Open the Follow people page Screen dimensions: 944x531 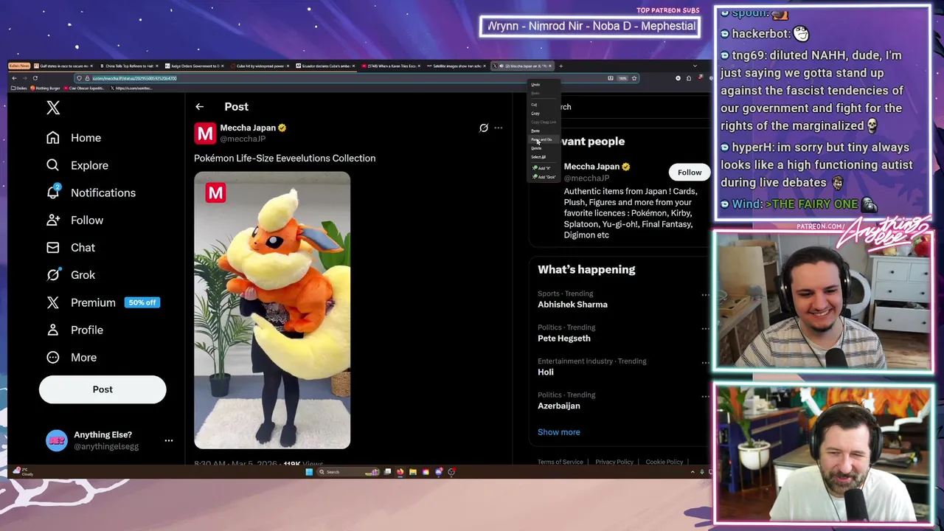[x=74, y=220]
